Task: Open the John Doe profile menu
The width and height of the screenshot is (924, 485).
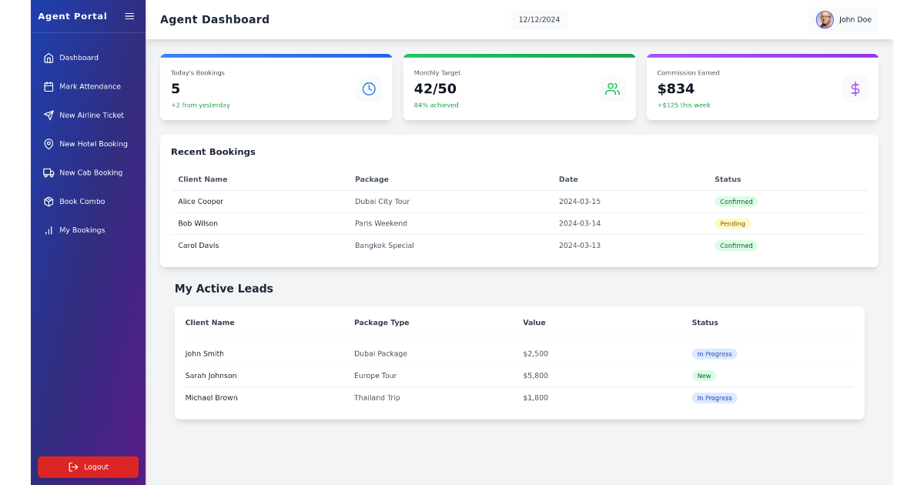Action: coord(844,19)
